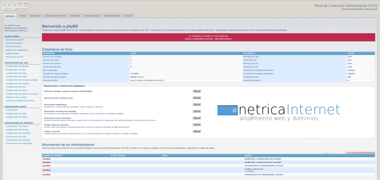Click the NOMBRE DE USUARIO column header
This screenshot has width=380, height=180.
point(52,156)
